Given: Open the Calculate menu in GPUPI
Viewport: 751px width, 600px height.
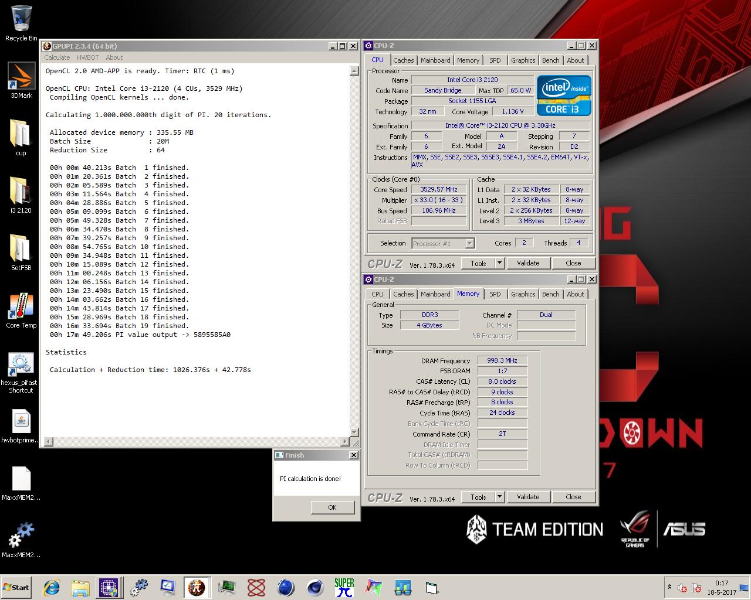Looking at the screenshot, I should click(57, 57).
